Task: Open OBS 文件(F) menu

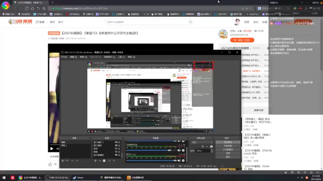Action: 64,57
